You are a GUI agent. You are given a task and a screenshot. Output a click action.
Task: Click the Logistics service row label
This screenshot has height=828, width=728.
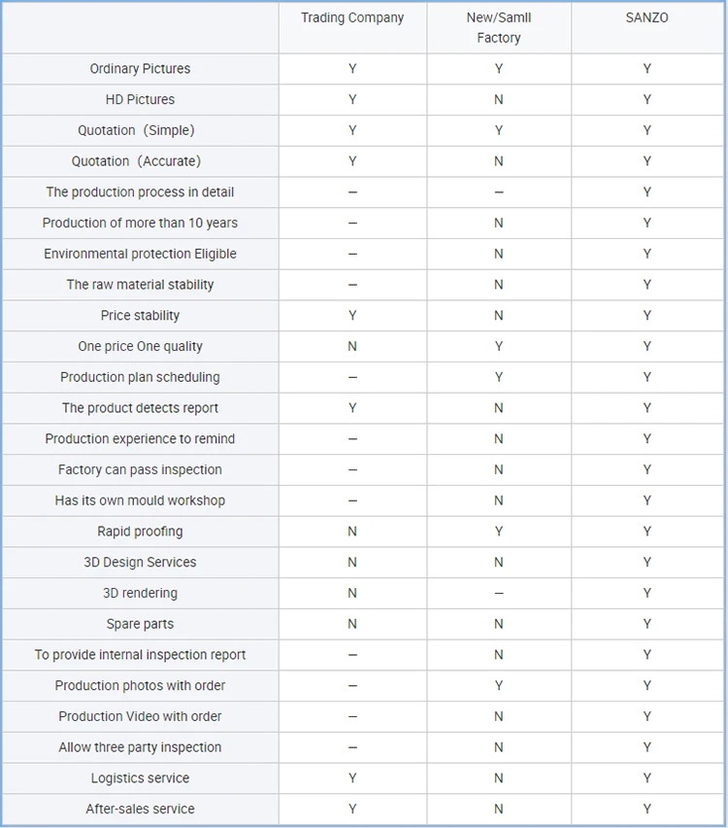click(x=140, y=778)
